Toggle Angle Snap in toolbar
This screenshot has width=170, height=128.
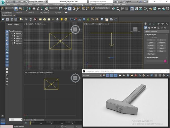[x=79, y=9]
